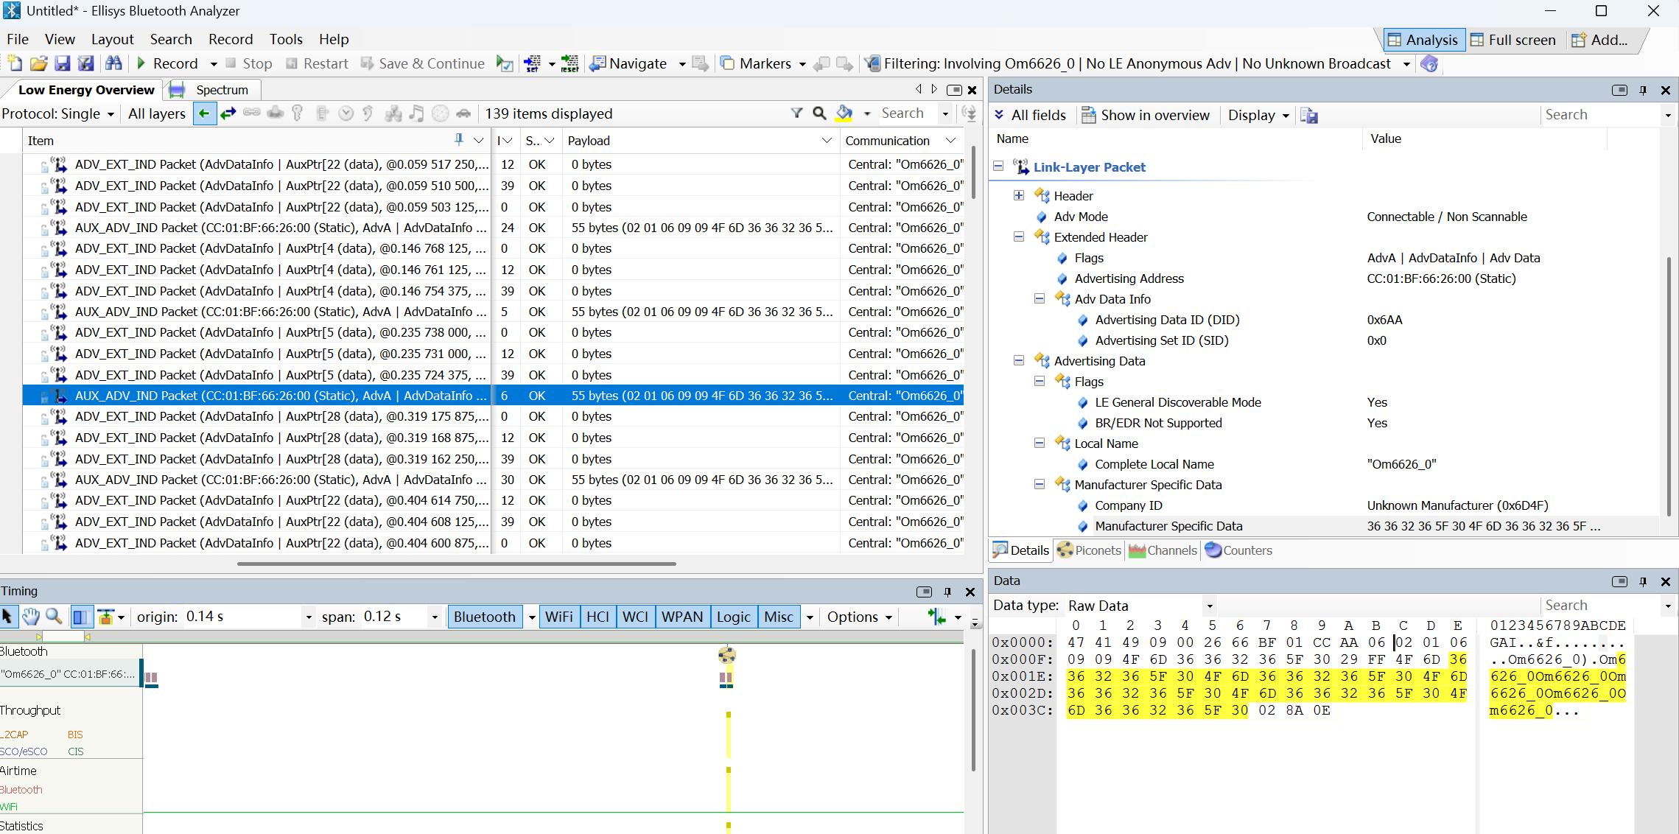Toggle the WiFi filter in Timing
The width and height of the screenshot is (1679, 834).
[559, 617]
